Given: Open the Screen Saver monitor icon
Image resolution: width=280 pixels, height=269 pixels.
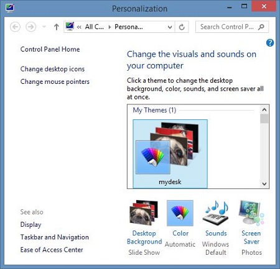Looking at the screenshot, I should [251, 213].
